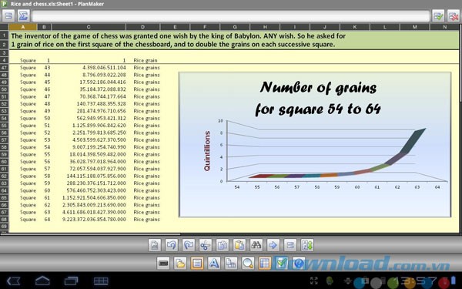Select column H header
This screenshot has height=289, width=462.
265,27
